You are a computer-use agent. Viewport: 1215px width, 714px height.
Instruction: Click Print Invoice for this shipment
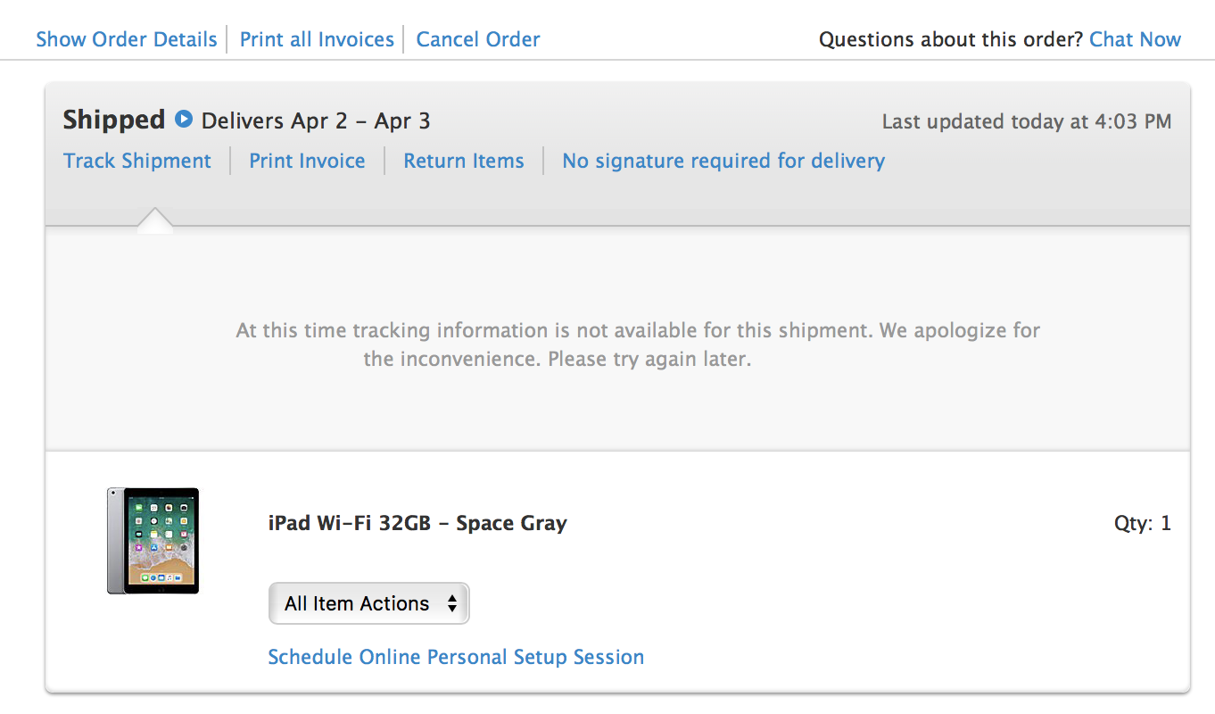tap(307, 162)
